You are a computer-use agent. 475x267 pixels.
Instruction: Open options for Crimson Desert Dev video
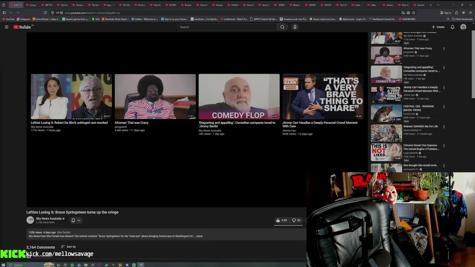click(x=444, y=146)
